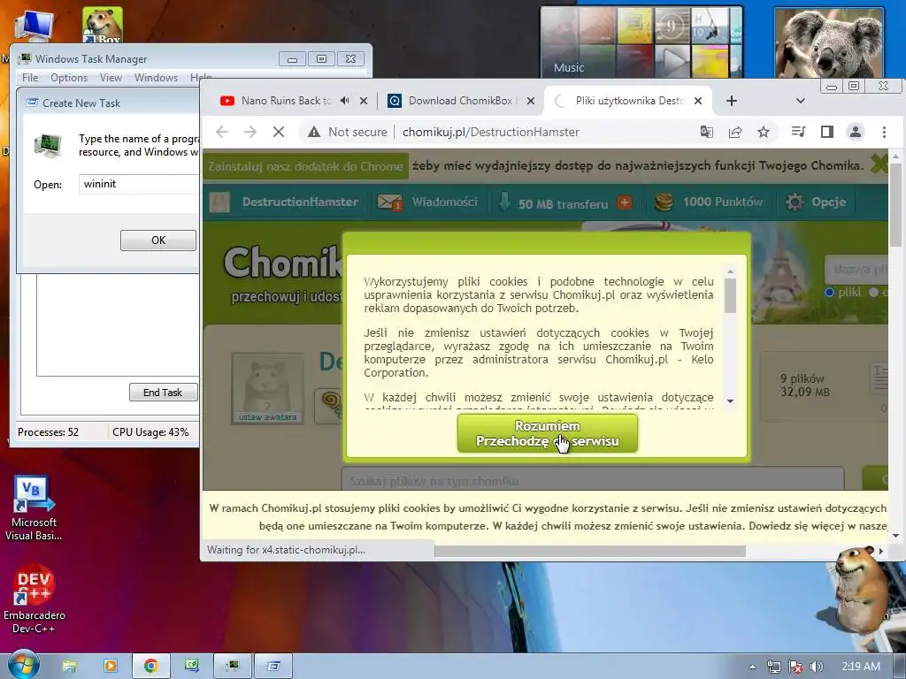Open the Chrome profile icon
Screen dimensions: 906x679
(856, 132)
